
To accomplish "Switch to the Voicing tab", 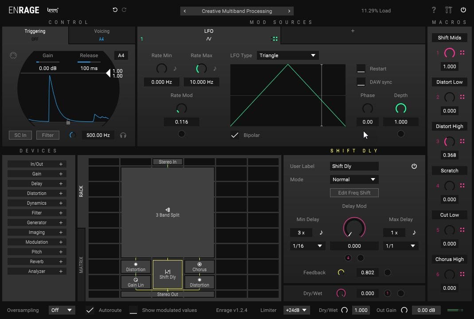I will 102,35.
